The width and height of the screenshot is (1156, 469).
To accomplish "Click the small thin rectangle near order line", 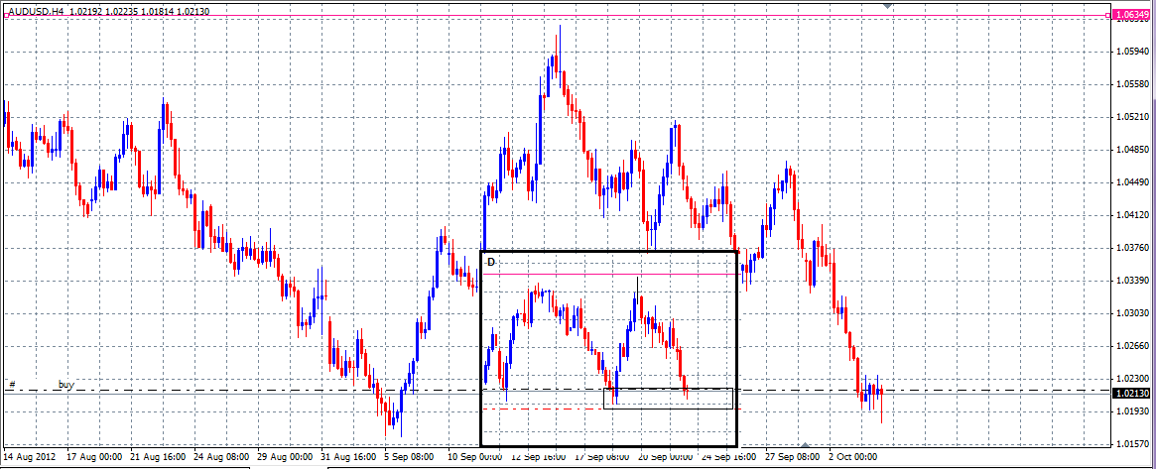I will coord(668,399).
